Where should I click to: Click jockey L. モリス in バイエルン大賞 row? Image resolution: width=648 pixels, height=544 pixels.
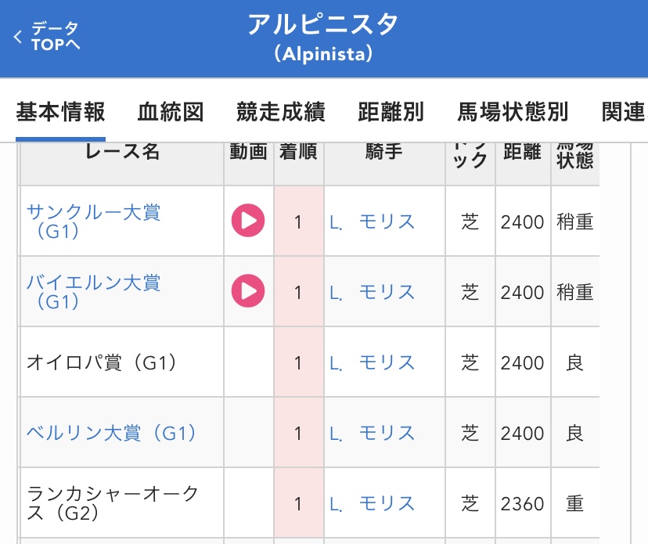coord(373,292)
